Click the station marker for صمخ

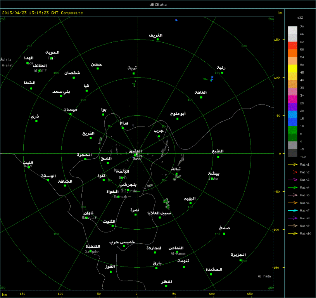tap(224, 234)
